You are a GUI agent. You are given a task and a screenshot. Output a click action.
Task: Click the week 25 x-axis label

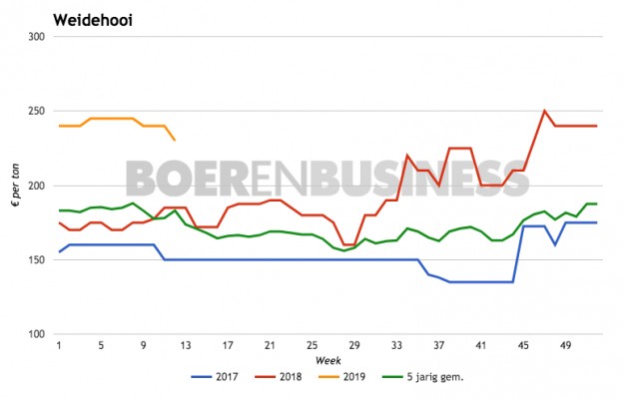pos(312,345)
